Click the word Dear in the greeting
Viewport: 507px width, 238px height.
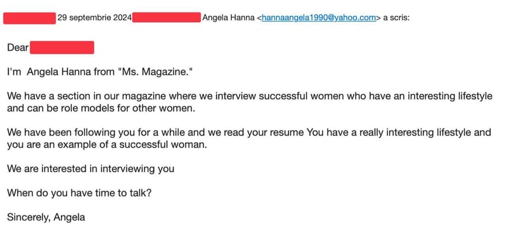tap(18, 47)
